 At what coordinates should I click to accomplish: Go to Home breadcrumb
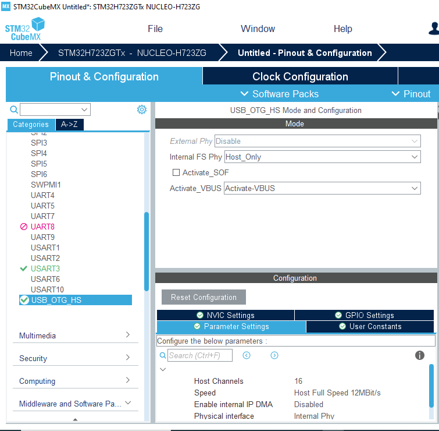21,53
